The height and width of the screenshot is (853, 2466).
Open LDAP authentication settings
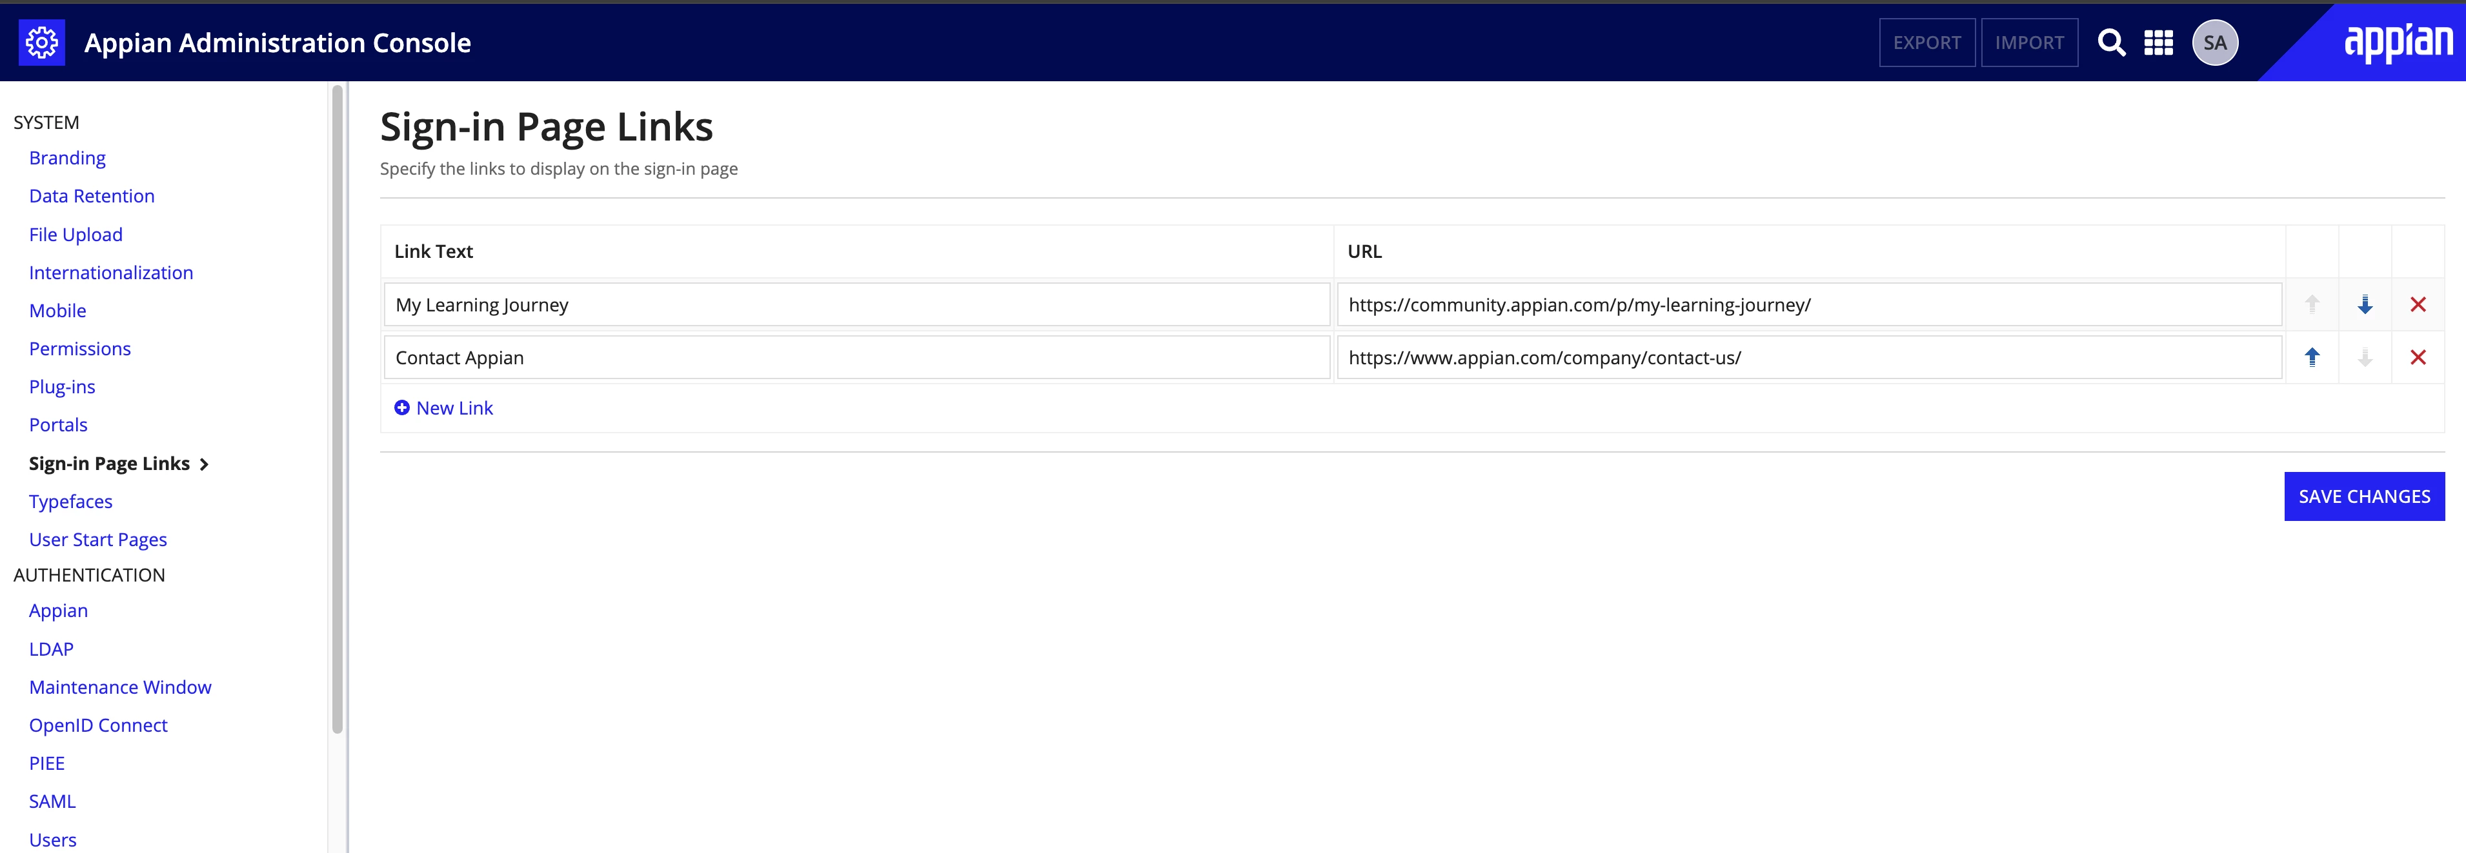(52, 649)
